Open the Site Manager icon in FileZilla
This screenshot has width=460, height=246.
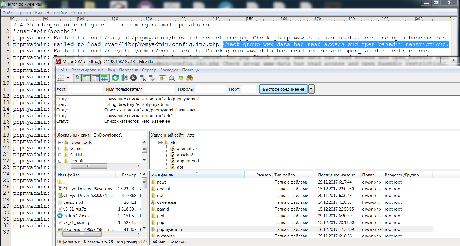(61, 78)
